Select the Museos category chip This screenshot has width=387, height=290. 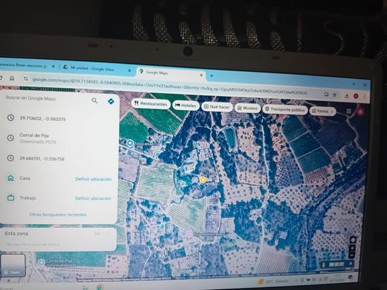pyautogui.click(x=247, y=108)
